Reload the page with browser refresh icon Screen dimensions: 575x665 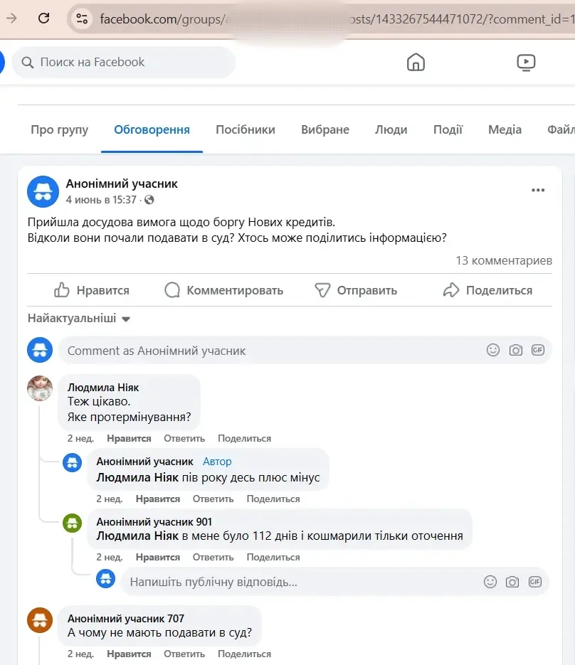tap(44, 18)
